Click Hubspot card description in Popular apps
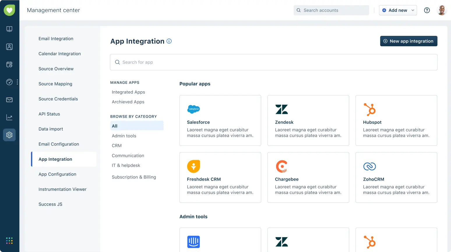Viewport: 451px width, 252px height. point(396,133)
